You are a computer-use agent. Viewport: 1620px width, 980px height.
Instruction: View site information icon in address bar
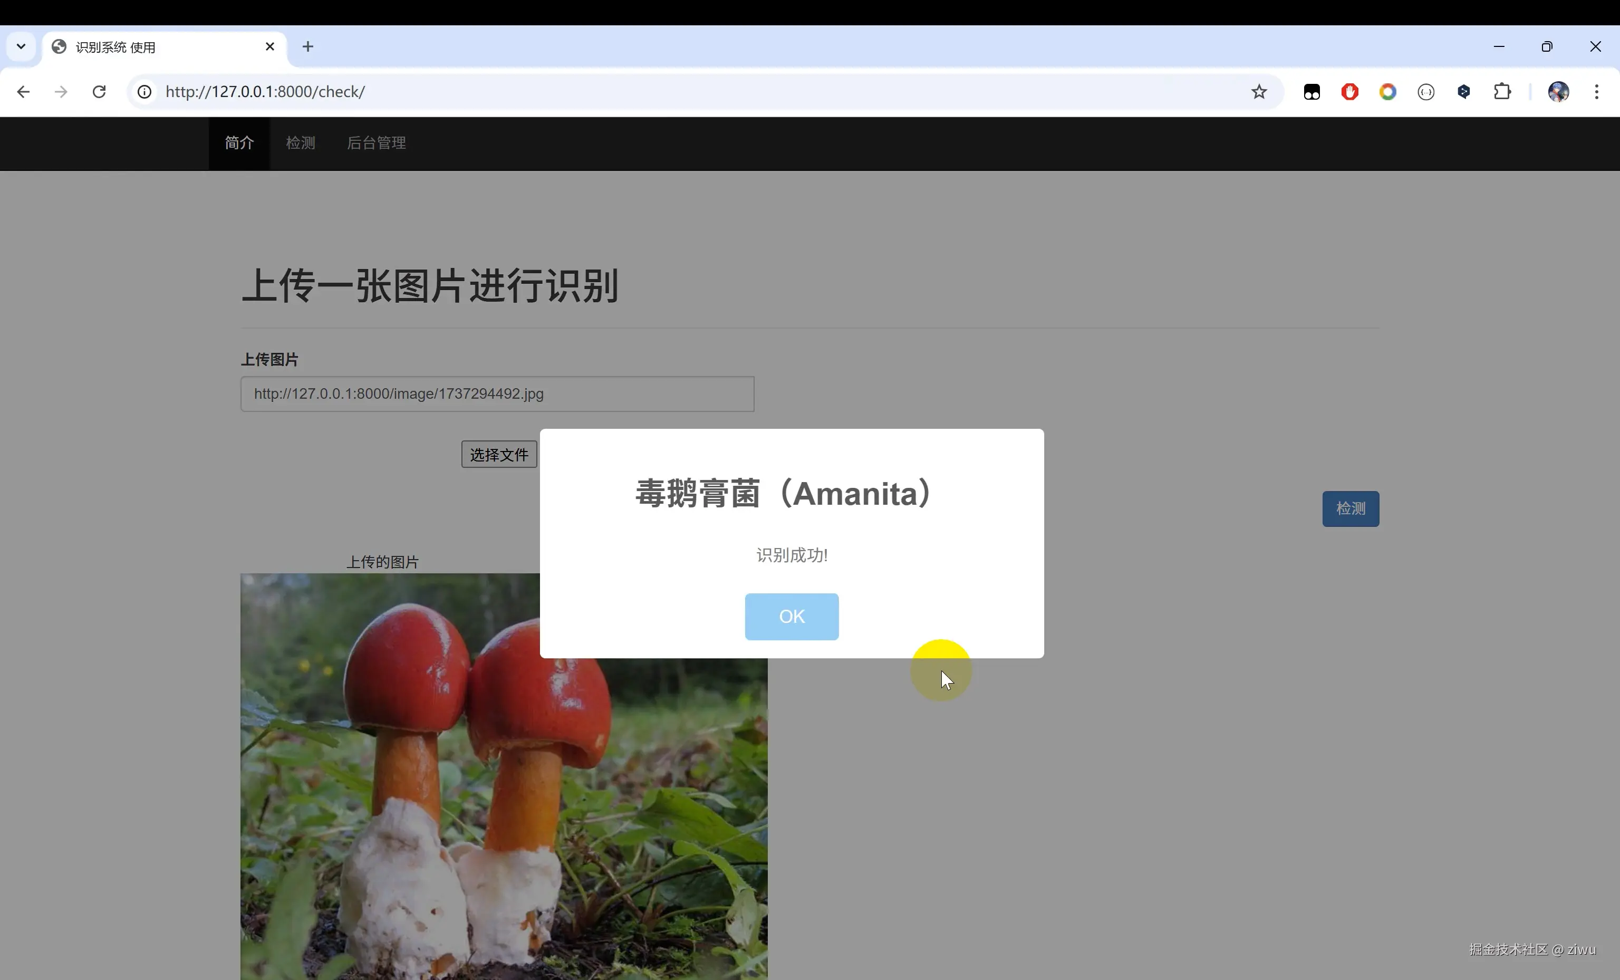pyautogui.click(x=144, y=92)
